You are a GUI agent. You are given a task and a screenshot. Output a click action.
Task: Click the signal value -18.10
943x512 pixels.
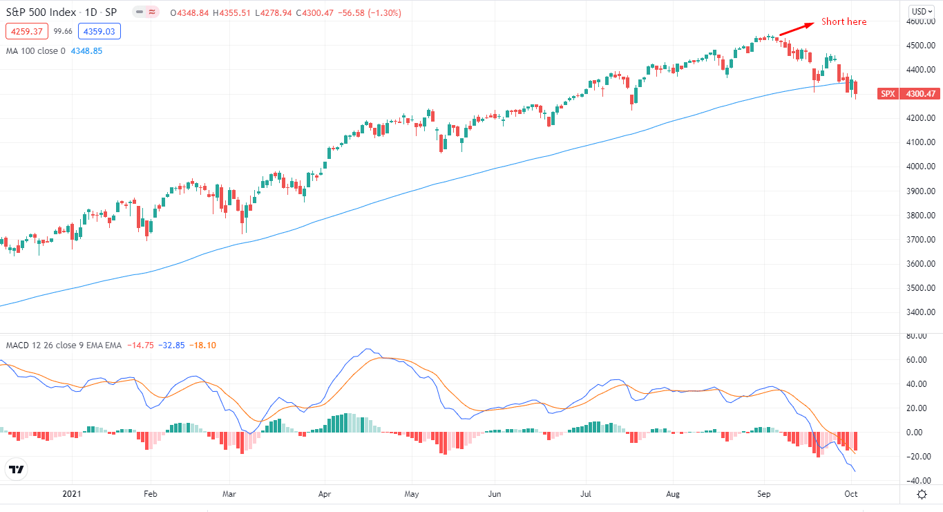coord(202,345)
